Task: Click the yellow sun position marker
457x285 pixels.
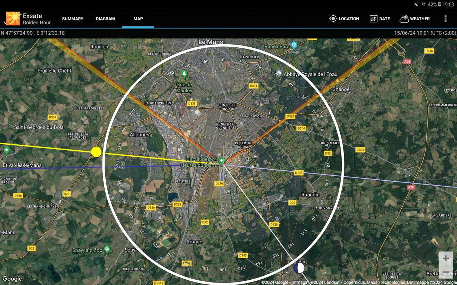Action: pyautogui.click(x=96, y=152)
